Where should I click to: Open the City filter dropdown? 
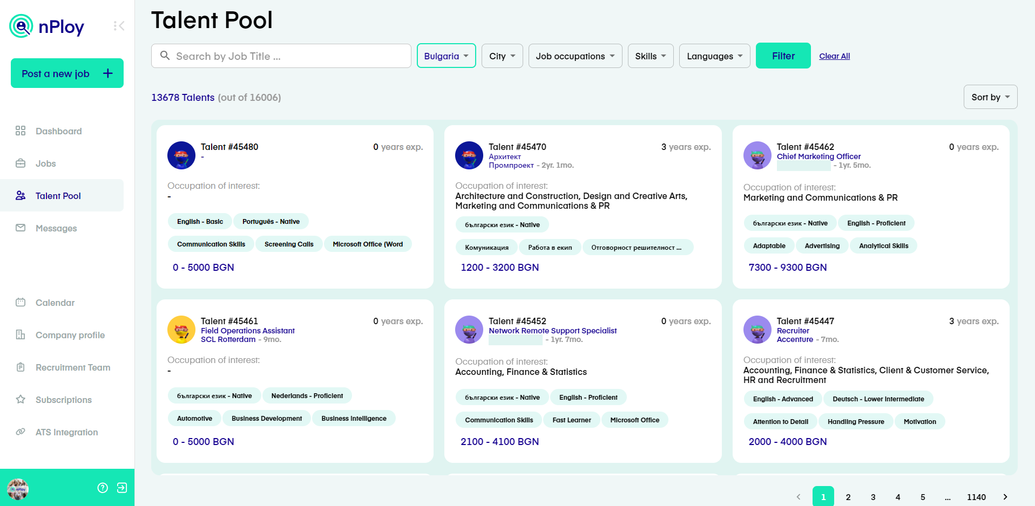pyautogui.click(x=502, y=56)
